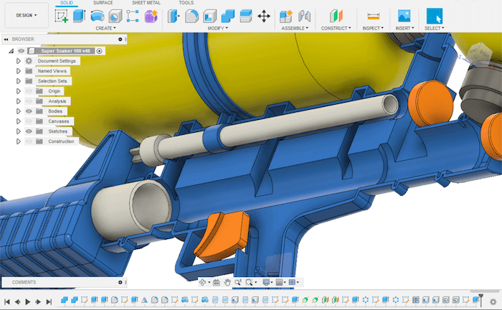Switch to the SHEET METAL tab
Image resolution: width=502 pixels, height=310 pixels.
(146, 3)
